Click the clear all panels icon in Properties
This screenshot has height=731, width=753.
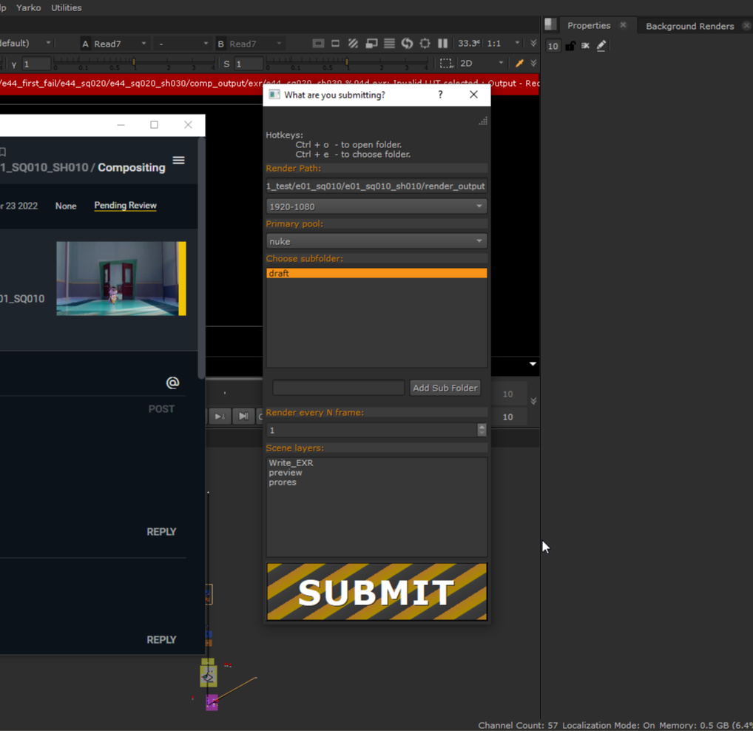click(x=585, y=46)
